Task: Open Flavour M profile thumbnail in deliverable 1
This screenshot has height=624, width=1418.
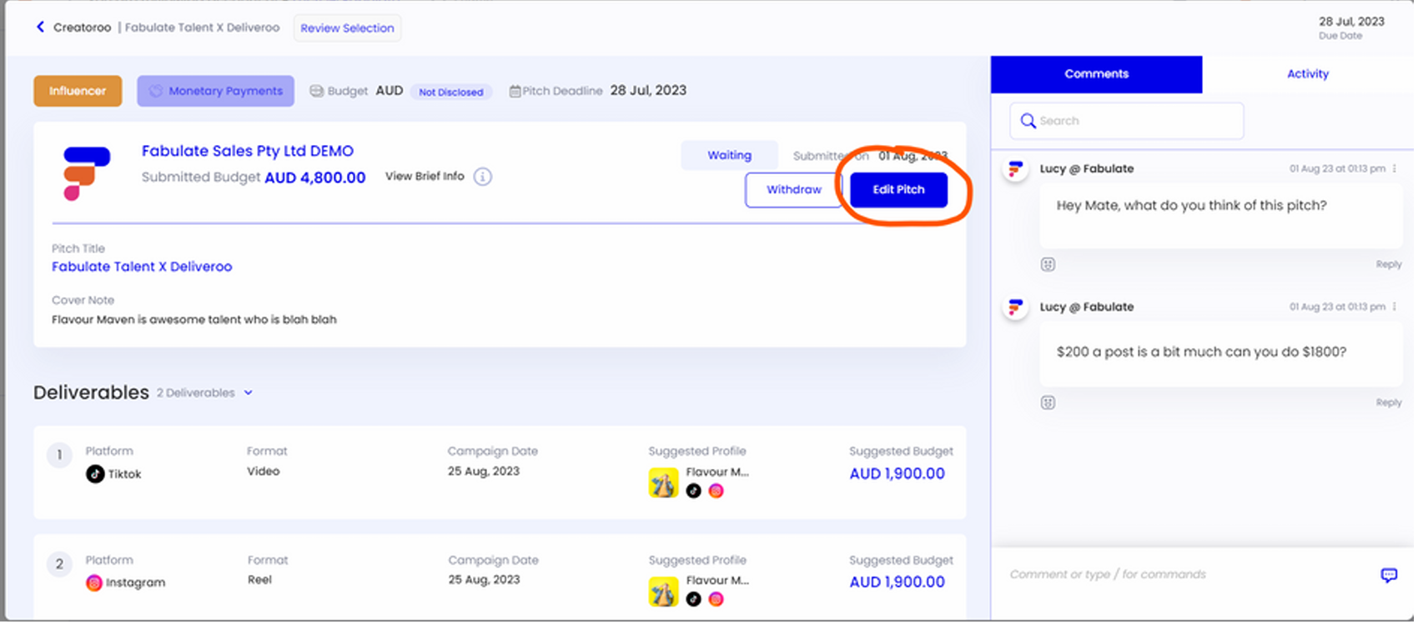Action: coord(663,483)
